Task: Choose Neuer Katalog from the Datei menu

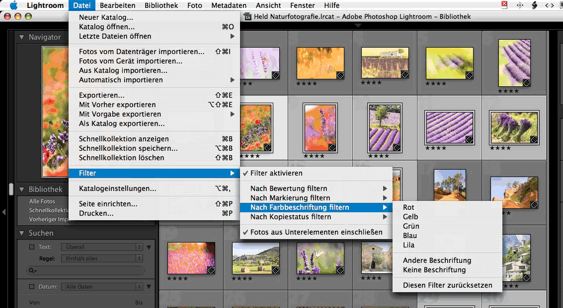Action: pyautogui.click(x=154, y=17)
